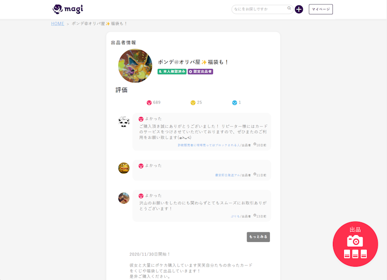Open ぷりも reviewer link

click(x=235, y=216)
